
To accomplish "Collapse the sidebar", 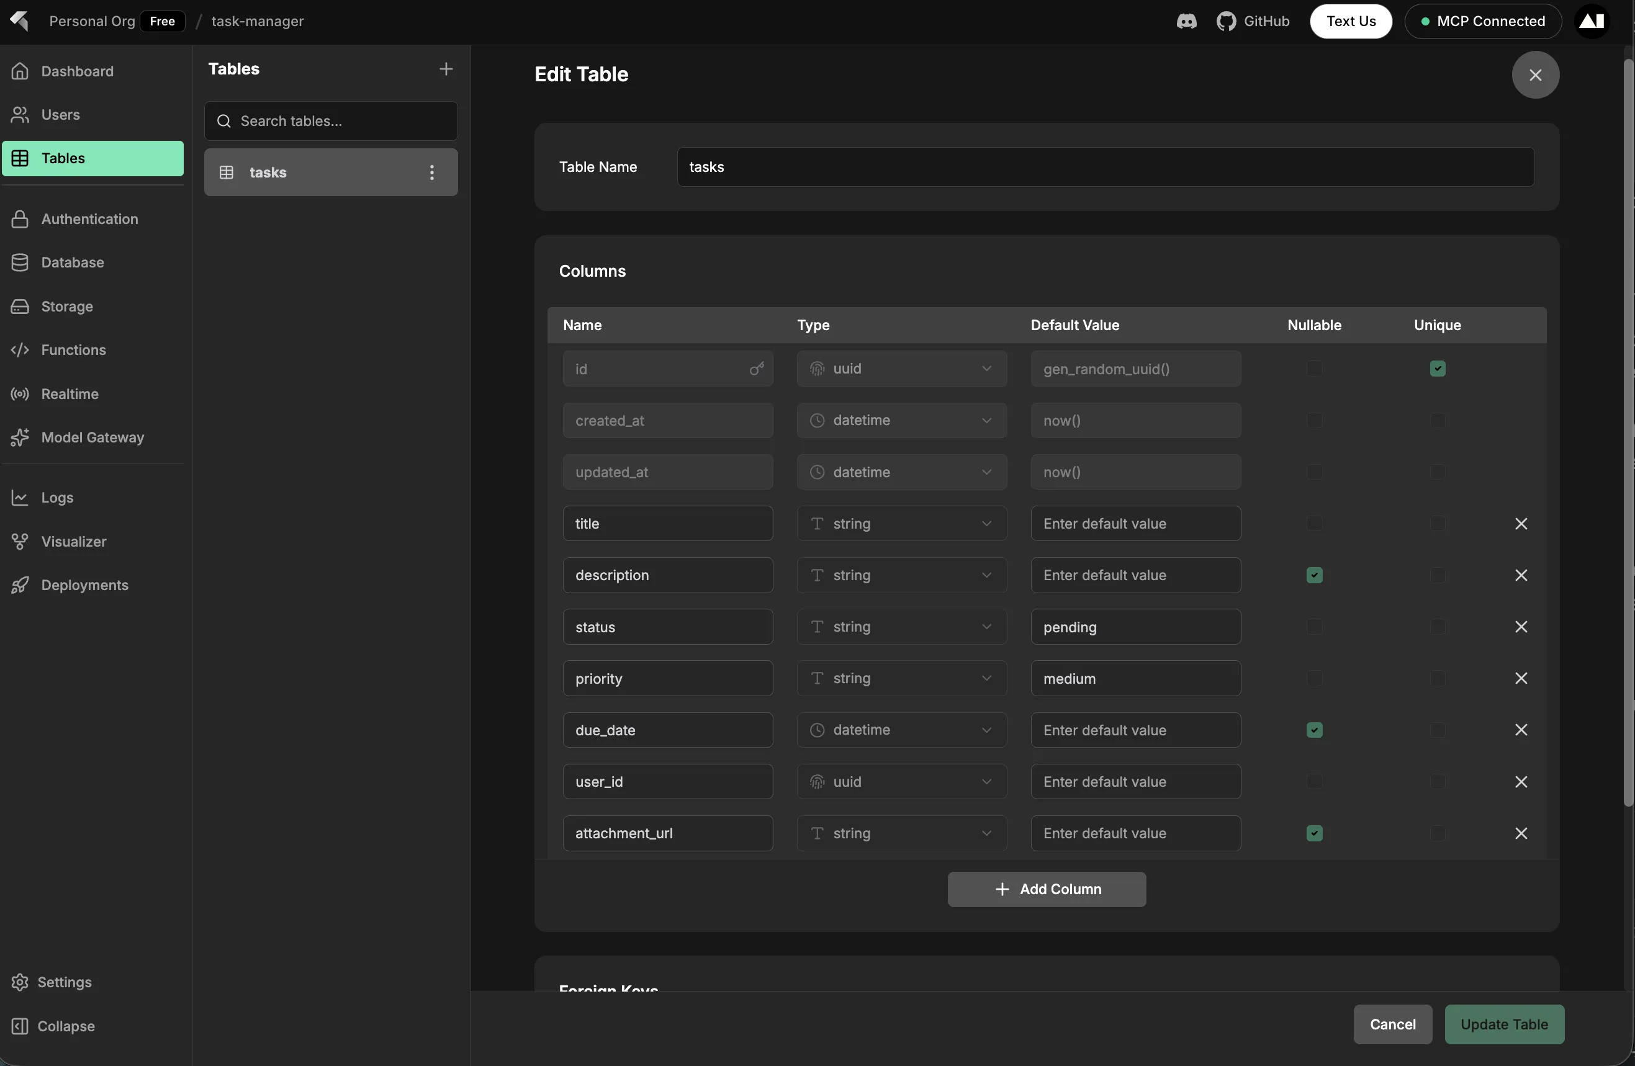I will (92, 1026).
